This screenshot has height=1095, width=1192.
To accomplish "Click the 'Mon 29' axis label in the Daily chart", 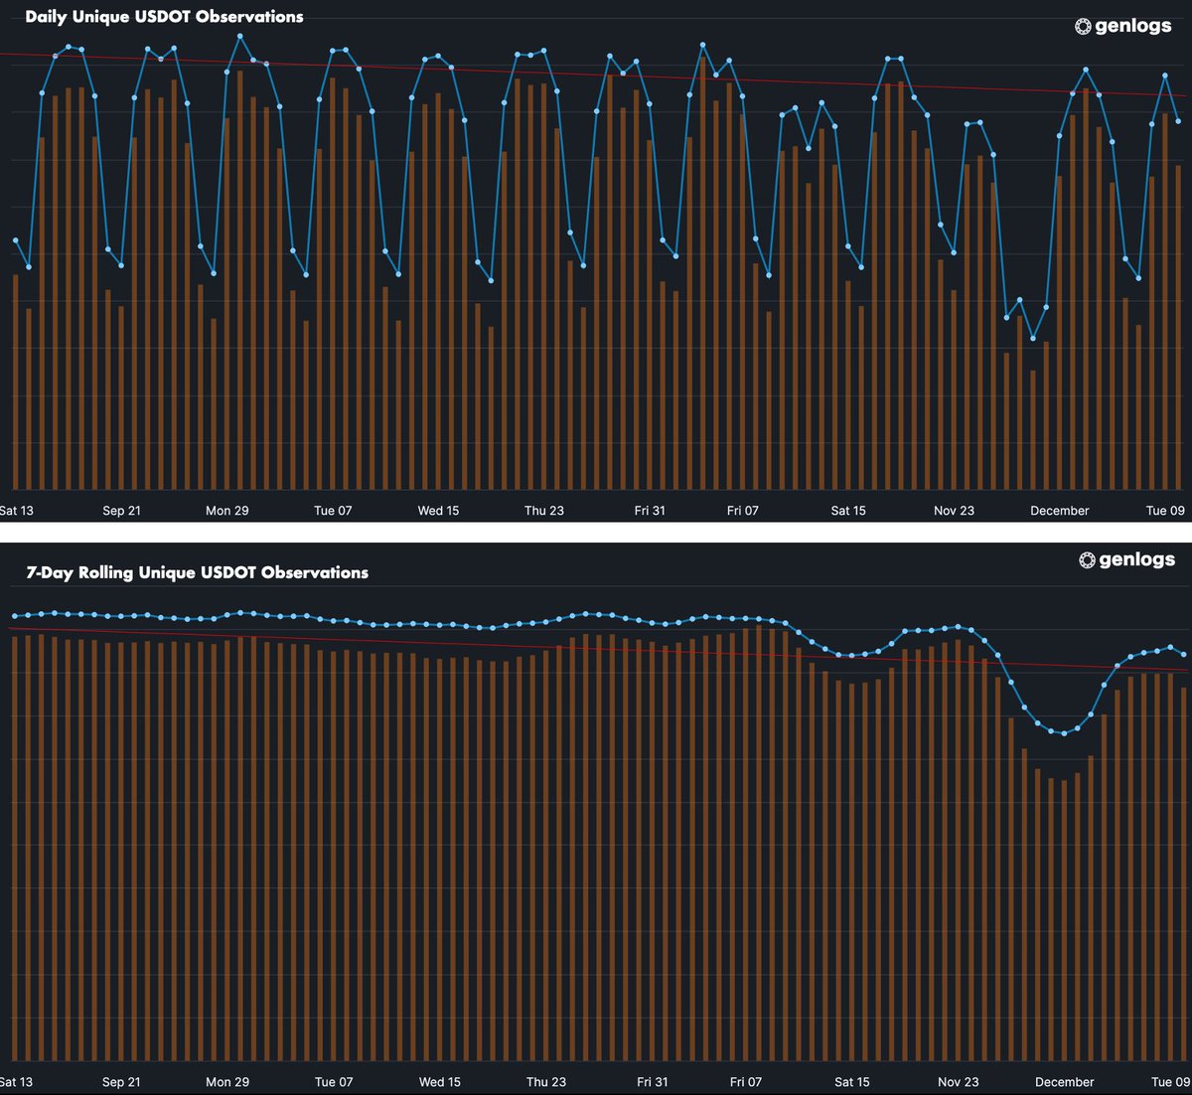I will click(x=226, y=511).
